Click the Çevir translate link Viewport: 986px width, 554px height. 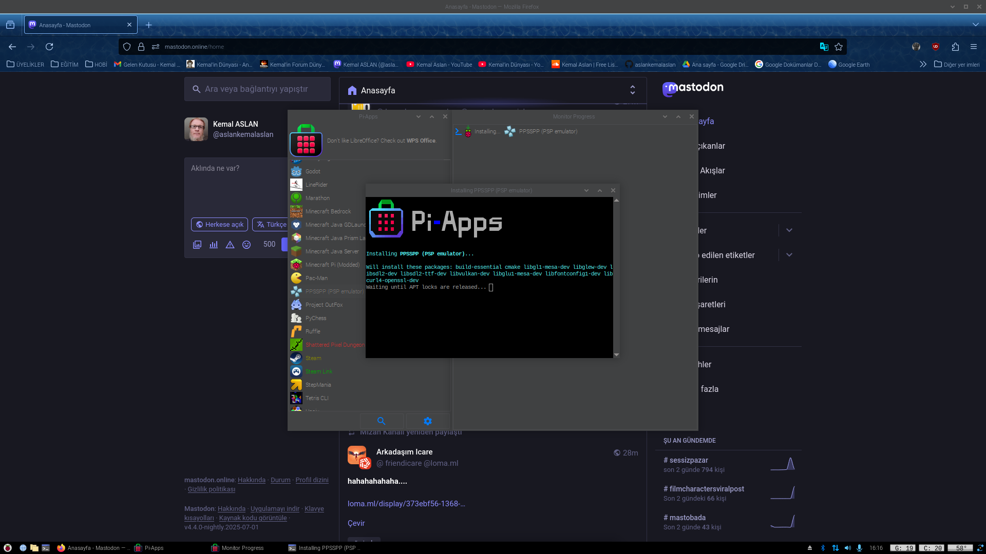click(356, 523)
